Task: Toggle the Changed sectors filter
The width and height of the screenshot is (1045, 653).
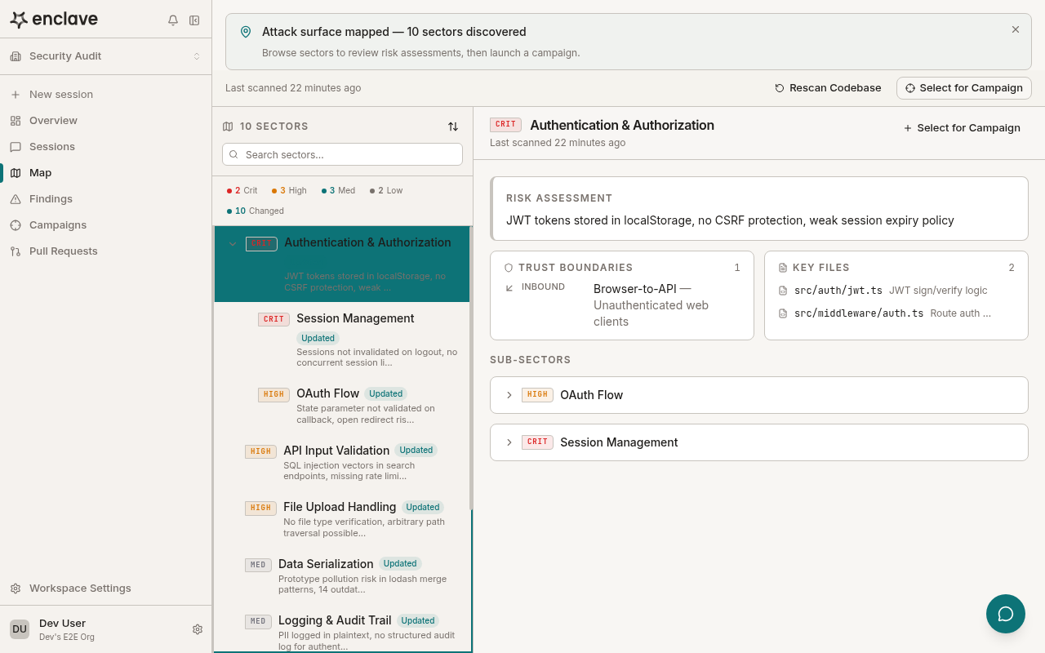Action: (256, 211)
